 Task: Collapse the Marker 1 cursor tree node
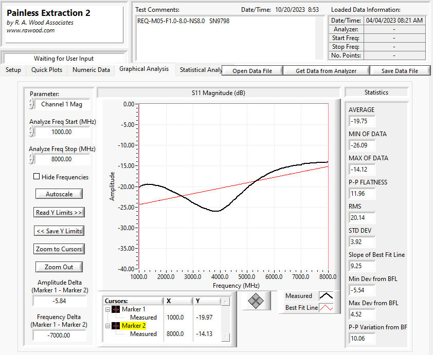tap(107, 309)
